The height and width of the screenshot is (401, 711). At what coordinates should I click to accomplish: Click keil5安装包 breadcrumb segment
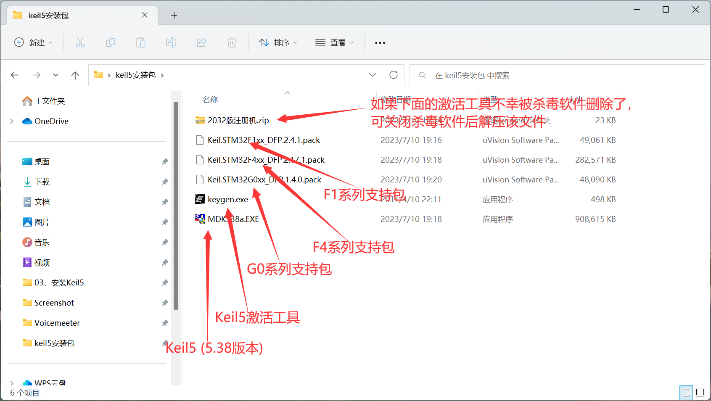click(x=135, y=75)
